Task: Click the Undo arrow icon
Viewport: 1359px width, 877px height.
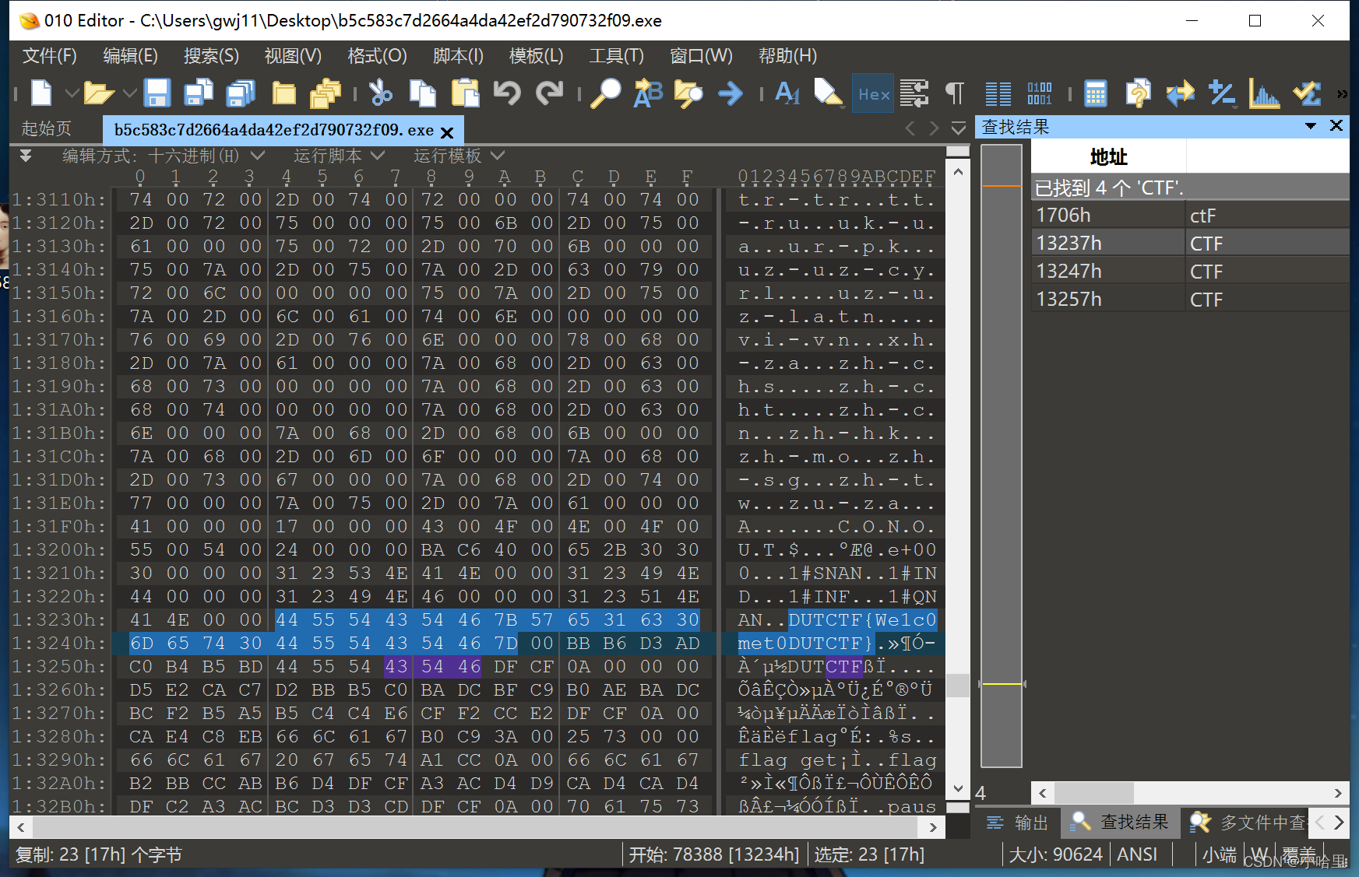Action: click(507, 93)
